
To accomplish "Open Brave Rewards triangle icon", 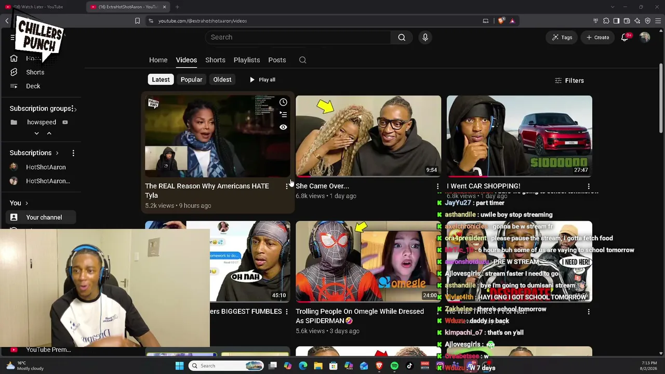I will pyautogui.click(x=512, y=21).
